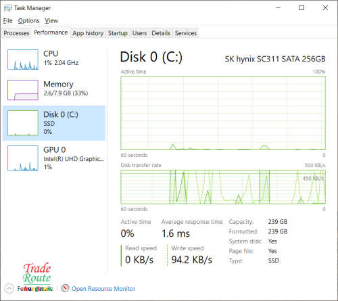The width and height of the screenshot is (338, 301).
Task: Go to the Startup tab
Action: (x=118, y=33)
